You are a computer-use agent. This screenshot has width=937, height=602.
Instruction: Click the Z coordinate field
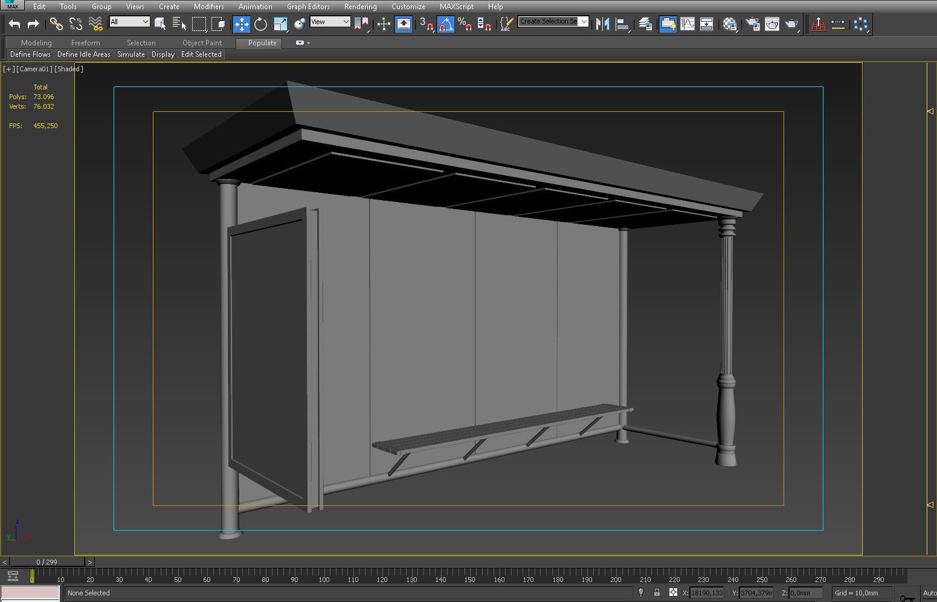click(x=805, y=593)
